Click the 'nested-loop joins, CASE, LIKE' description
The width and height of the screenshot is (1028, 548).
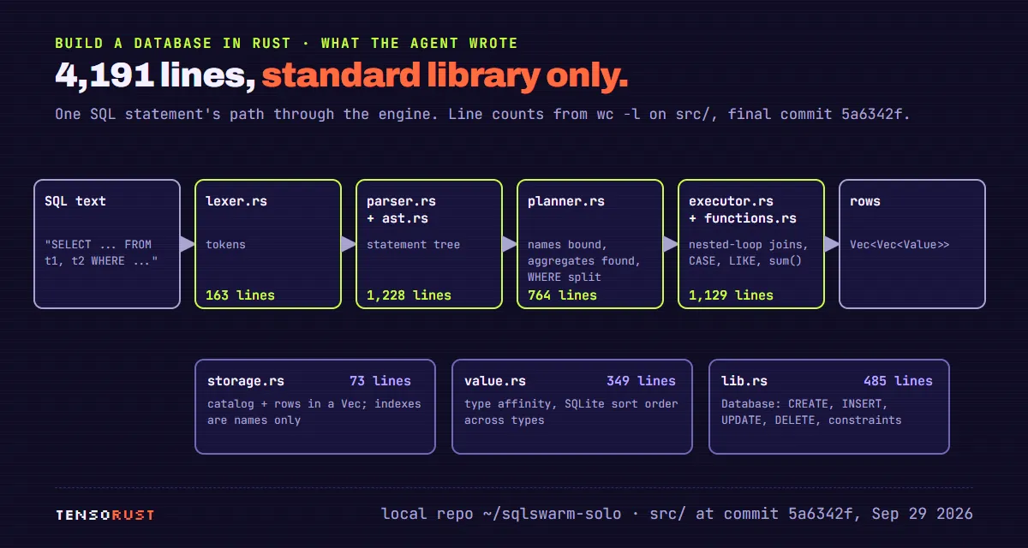pyautogui.click(x=748, y=253)
